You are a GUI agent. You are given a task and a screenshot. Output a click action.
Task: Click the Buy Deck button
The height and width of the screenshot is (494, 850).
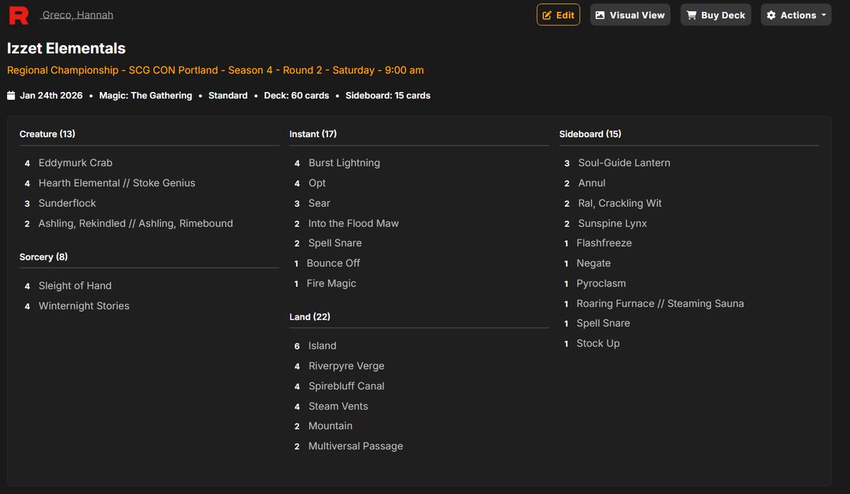[x=715, y=15]
